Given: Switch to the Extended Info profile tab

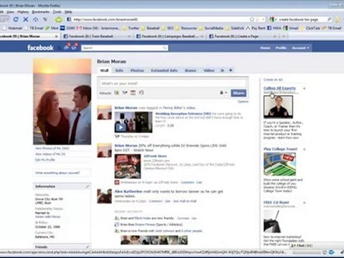Looking at the screenshot, I should (164, 70).
